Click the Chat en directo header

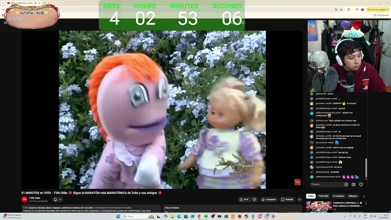click(172, 208)
